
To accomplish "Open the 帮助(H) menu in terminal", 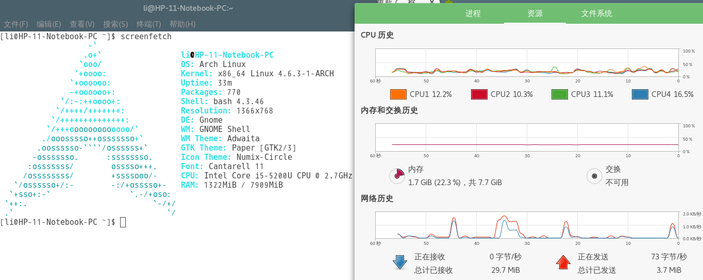I will pos(182,24).
